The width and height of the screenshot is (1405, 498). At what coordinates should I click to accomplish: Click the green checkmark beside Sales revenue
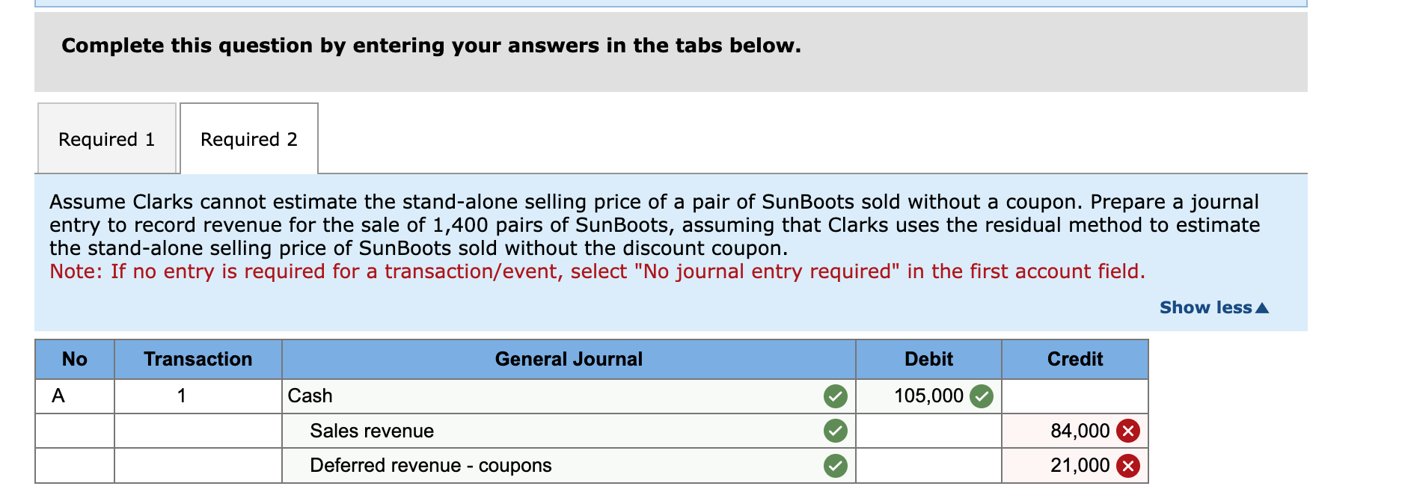pyautogui.click(x=836, y=431)
